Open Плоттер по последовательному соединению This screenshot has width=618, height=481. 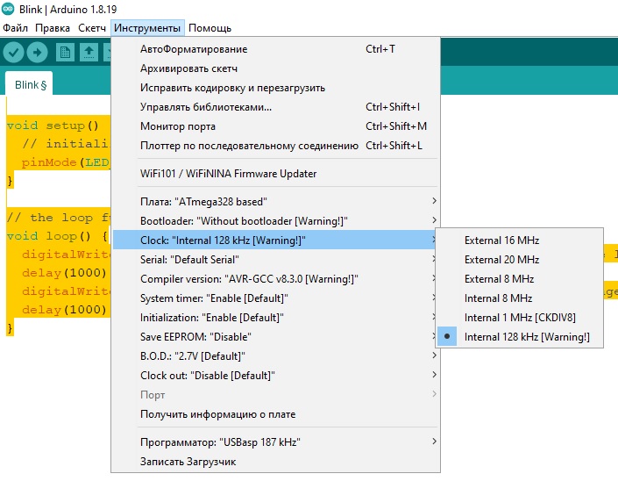click(x=275, y=146)
